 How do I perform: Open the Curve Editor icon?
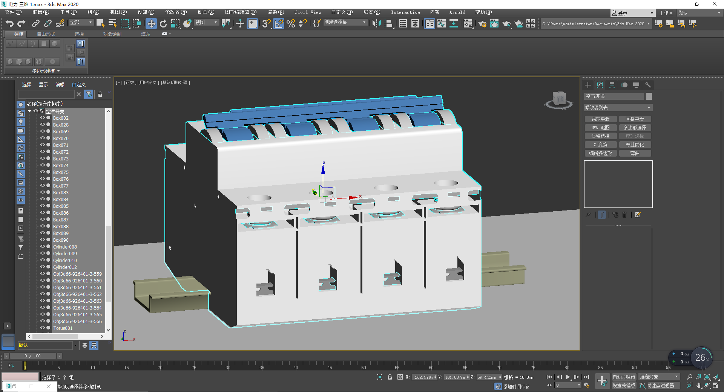tap(441, 24)
